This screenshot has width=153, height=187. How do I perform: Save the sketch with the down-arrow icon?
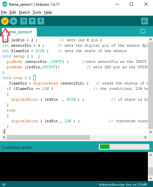click(x=41, y=21)
